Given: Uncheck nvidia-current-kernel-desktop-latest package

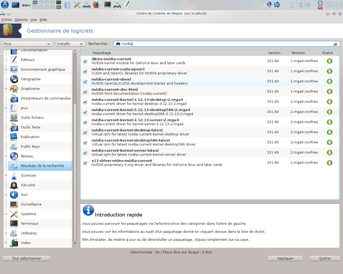Looking at the screenshot, I should pyautogui.click(x=85, y=132).
